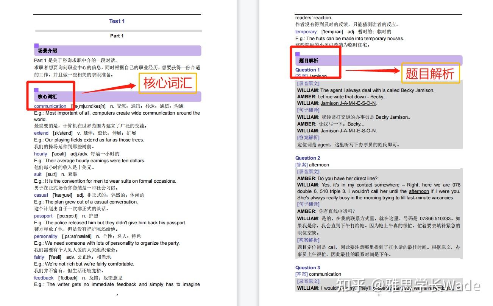493x306 pixels.
Task: Click the line "AMBER: Do you have her direct line?"
Action: [337, 179]
